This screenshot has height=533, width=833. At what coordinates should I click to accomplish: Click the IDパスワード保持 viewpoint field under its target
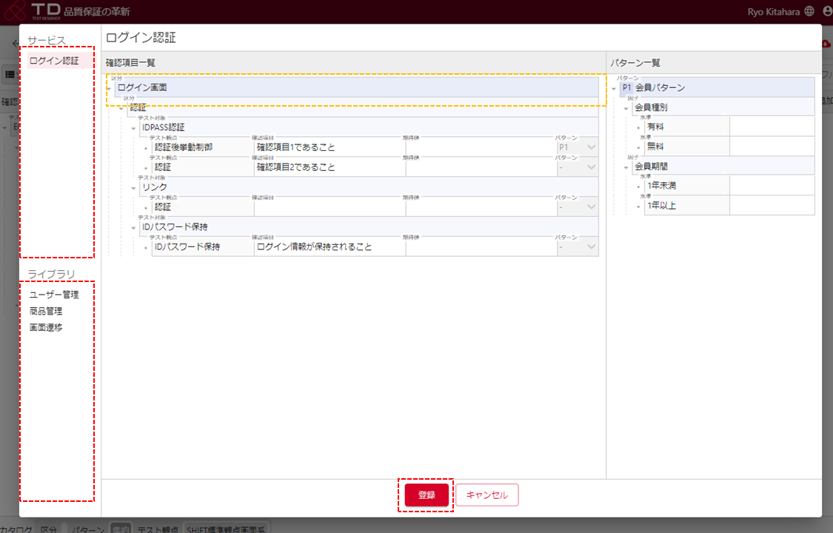click(x=203, y=247)
